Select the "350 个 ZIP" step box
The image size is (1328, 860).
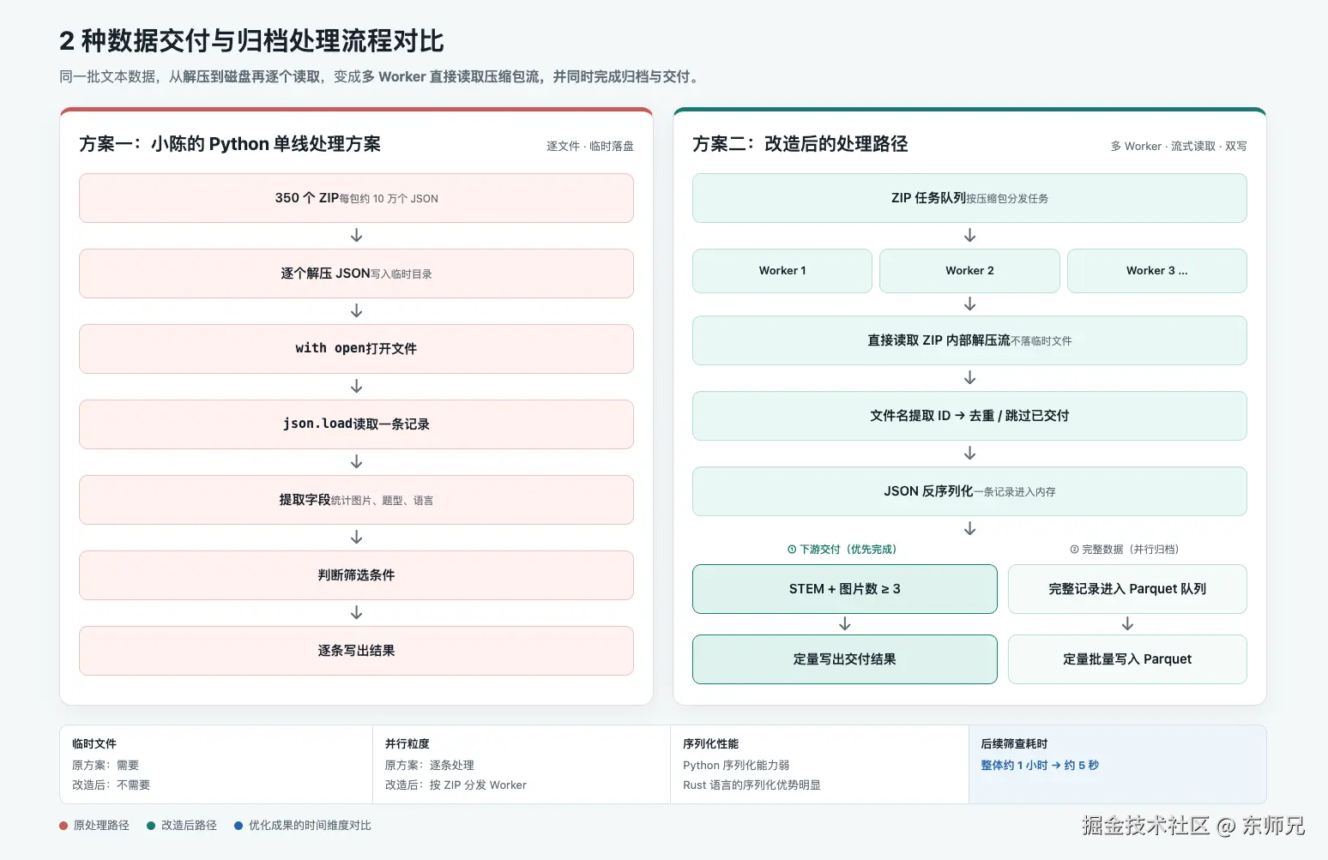pos(356,198)
